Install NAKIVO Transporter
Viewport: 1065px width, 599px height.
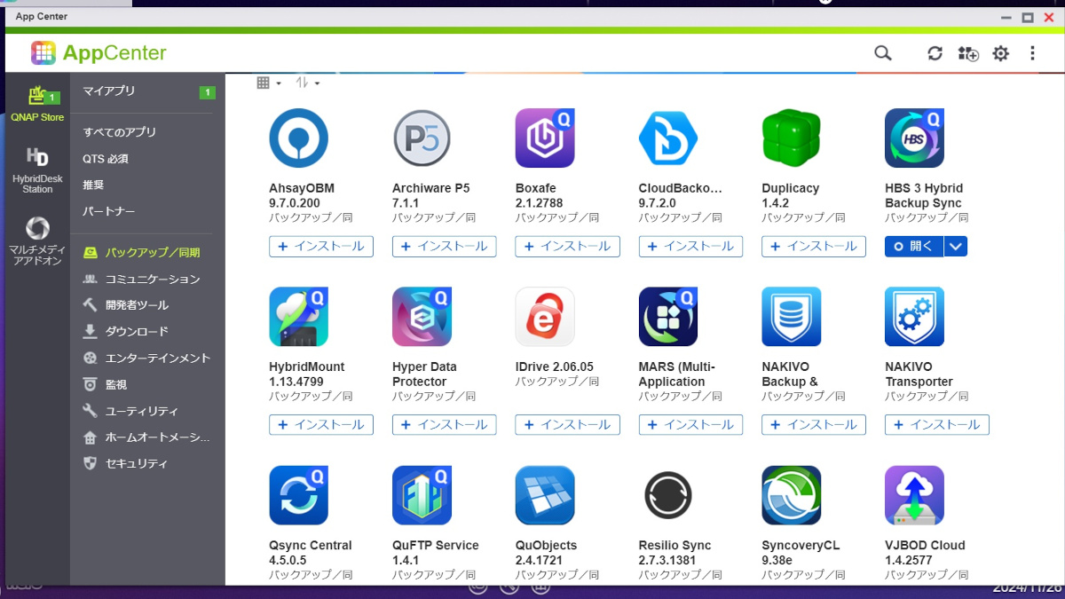(937, 425)
